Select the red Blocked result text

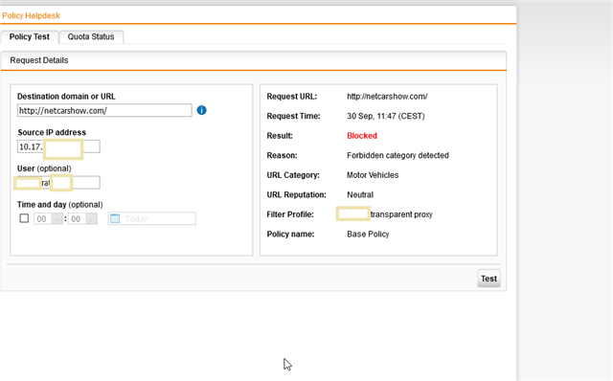[x=362, y=136]
